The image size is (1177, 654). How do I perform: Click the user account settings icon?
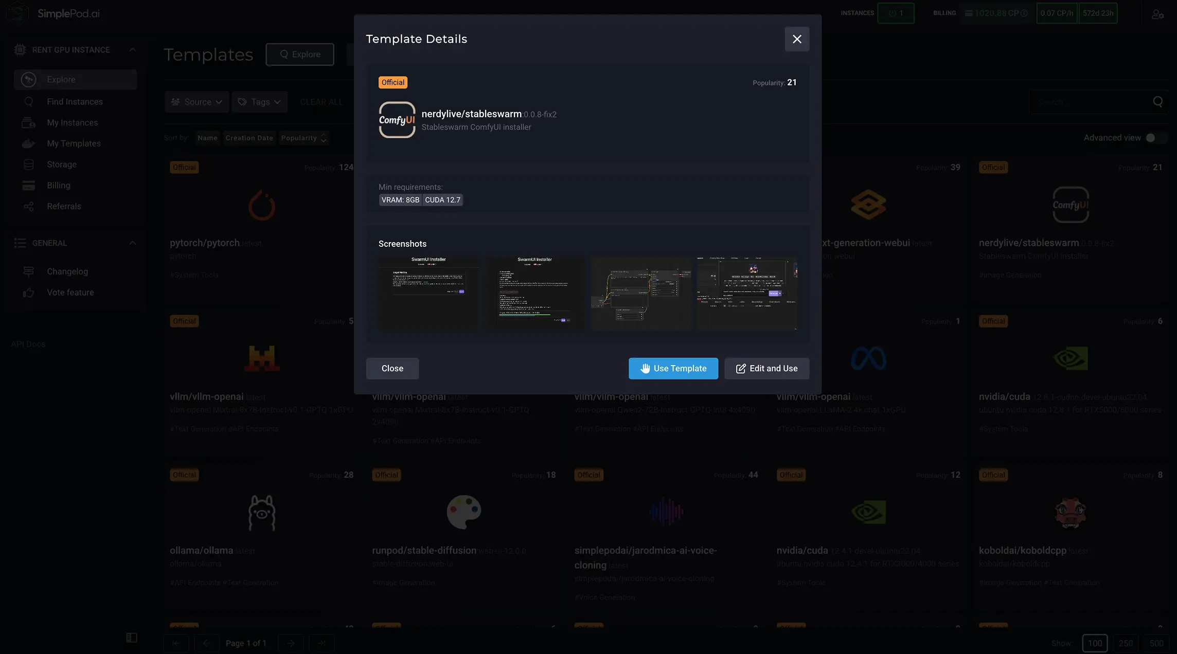coord(1157,14)
